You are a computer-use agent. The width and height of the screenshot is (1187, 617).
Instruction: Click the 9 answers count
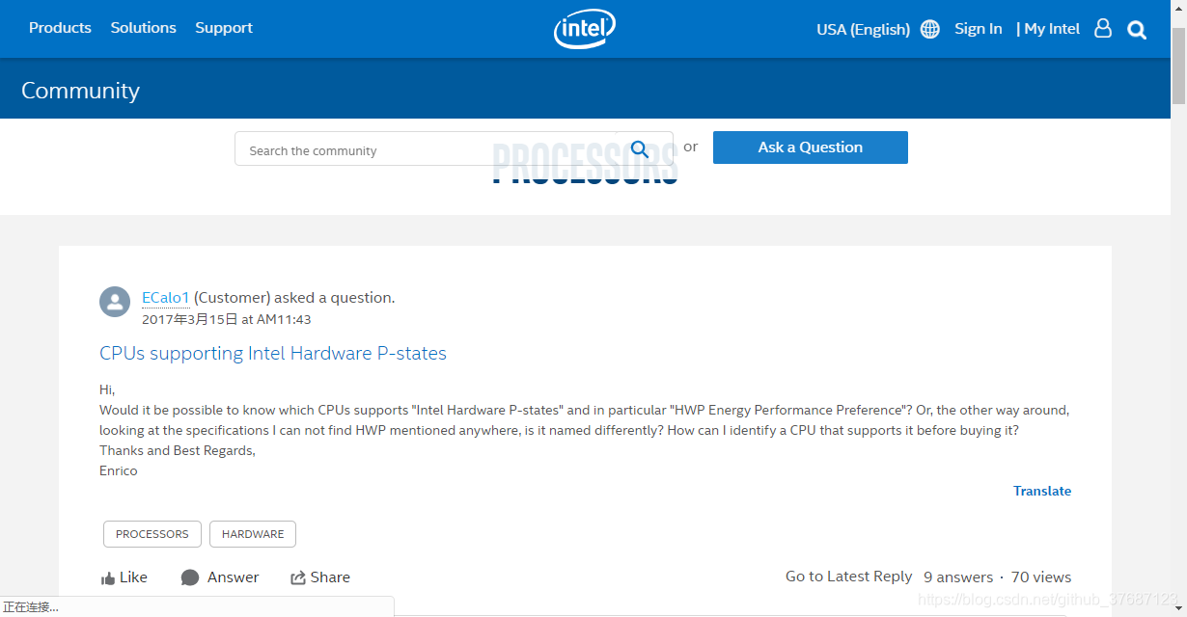coord(958,577)
